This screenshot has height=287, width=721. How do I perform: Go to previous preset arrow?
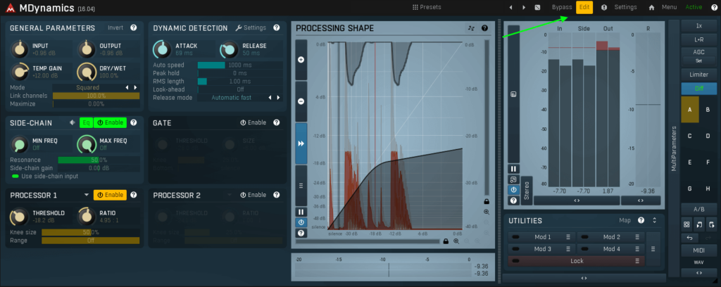click(510, 7)
